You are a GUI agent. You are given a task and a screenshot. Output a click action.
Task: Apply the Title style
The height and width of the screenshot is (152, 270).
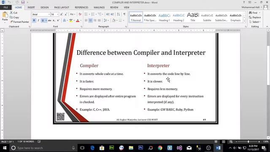coord(193,17)
